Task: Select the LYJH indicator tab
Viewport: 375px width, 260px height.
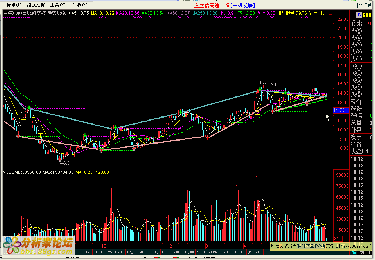Action: tap(131, 252)
